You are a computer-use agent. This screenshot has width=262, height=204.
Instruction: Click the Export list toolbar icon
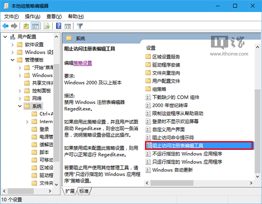pos(48,26)
